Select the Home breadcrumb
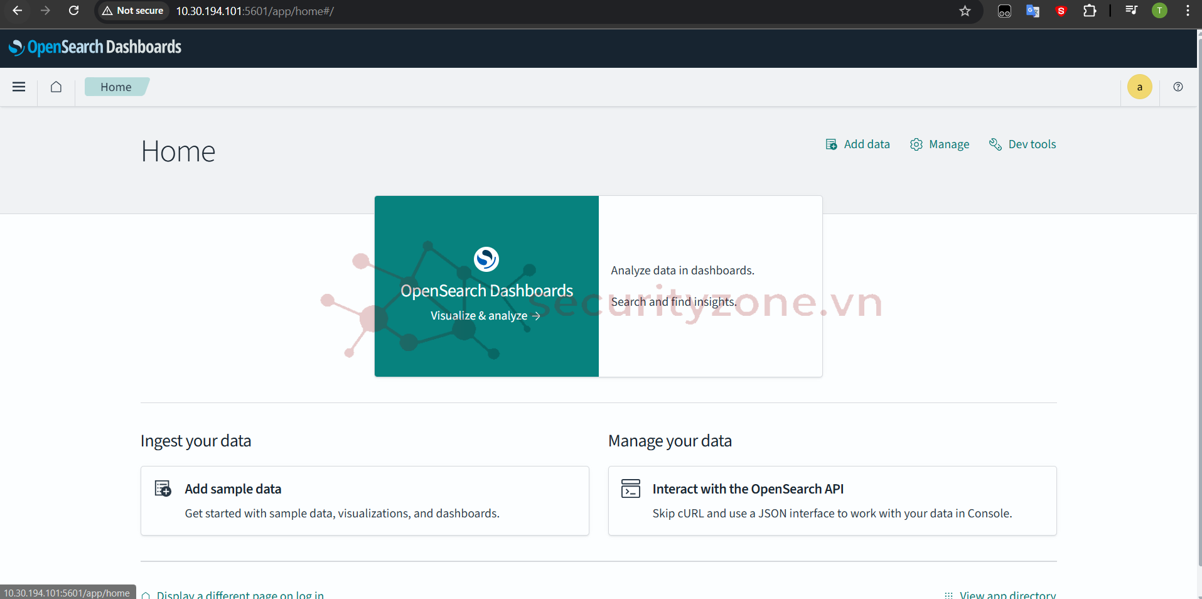This screenshot has width=1202, height=599. pos(116,87)
